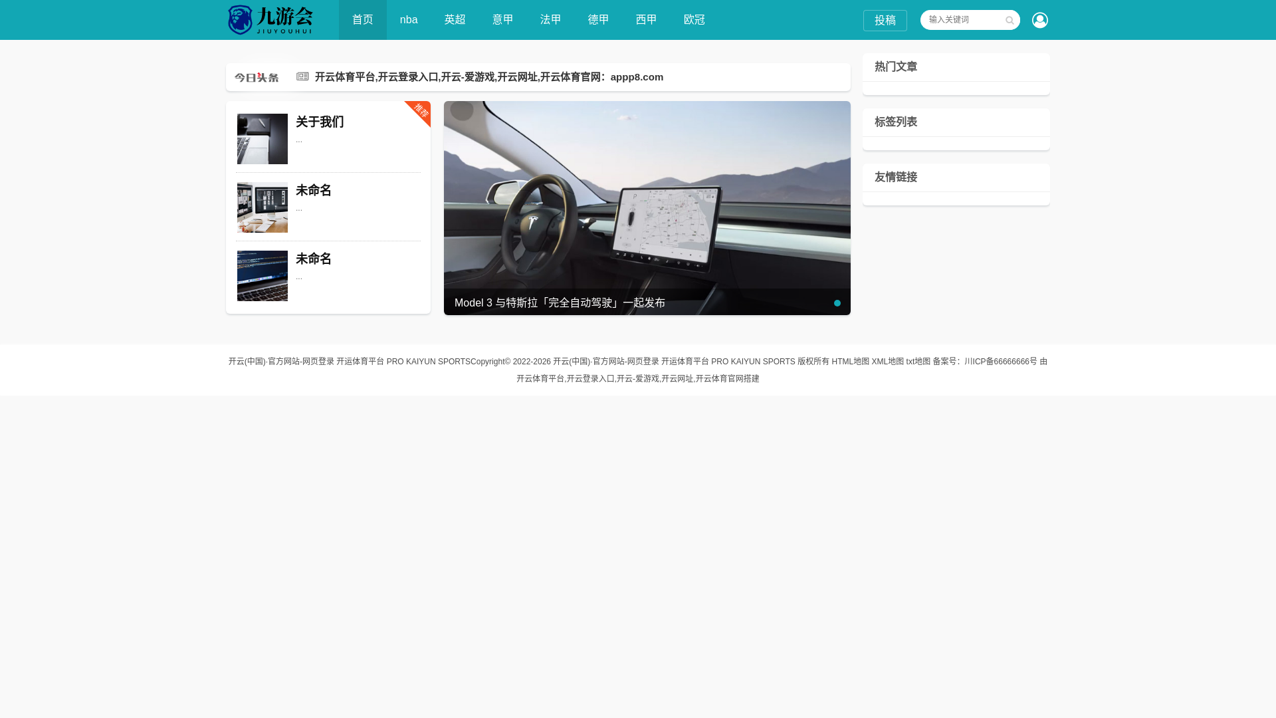
Task: Click the newspaper icon beside the headline
Action: pos(302,76)
